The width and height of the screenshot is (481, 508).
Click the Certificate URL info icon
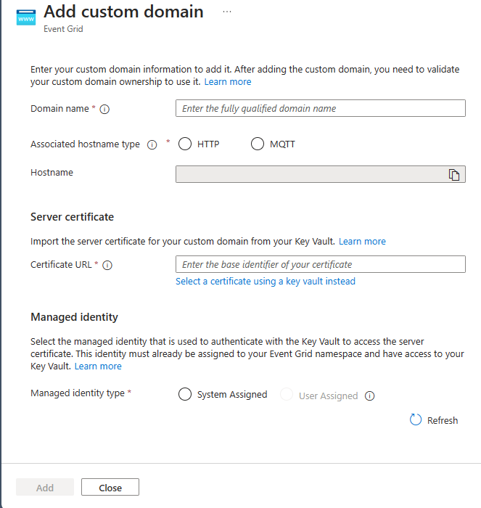pos(107,265)
